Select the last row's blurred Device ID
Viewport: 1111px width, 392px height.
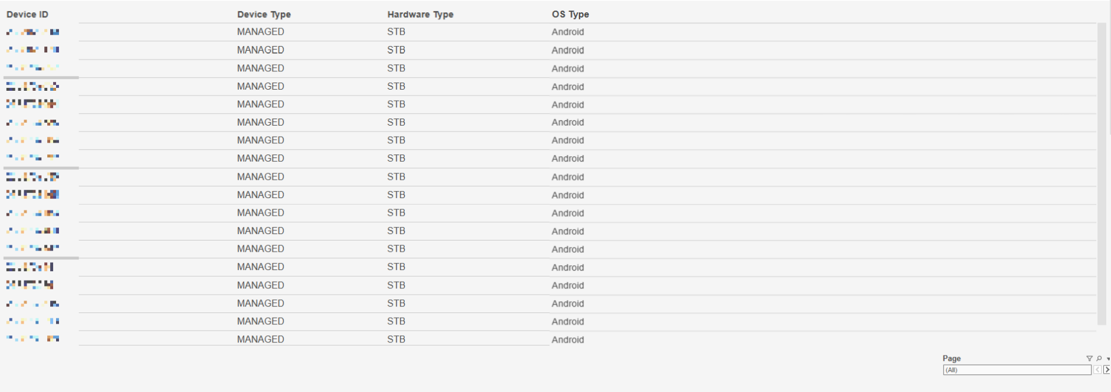33,338
